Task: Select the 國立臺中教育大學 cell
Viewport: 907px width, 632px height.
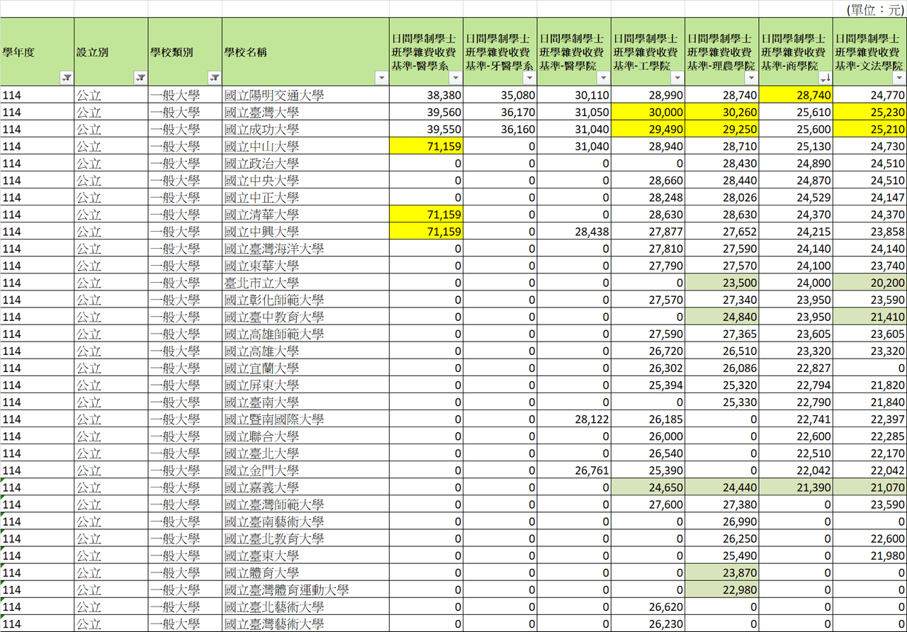Action: click(305, 317)
